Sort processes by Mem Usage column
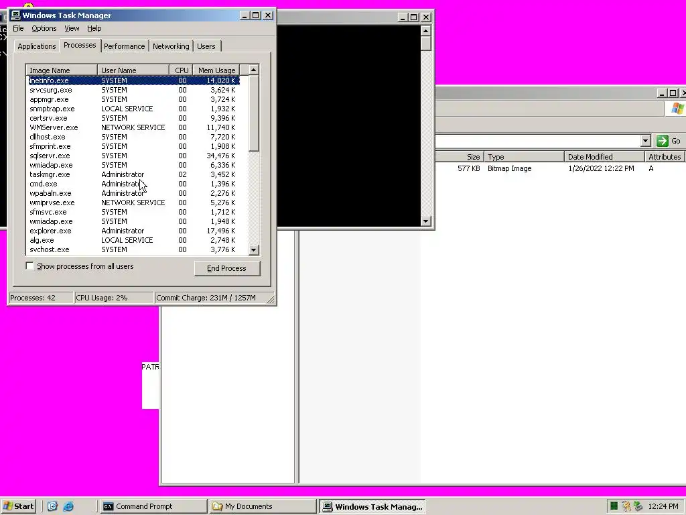 click(x=216, y=70)
